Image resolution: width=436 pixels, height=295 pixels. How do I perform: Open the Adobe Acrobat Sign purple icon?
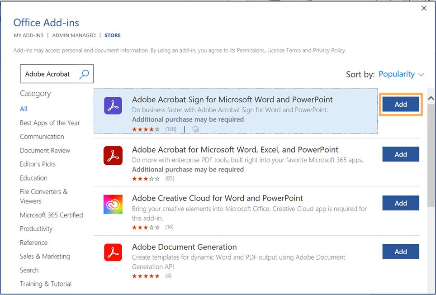tap(113, 105)
